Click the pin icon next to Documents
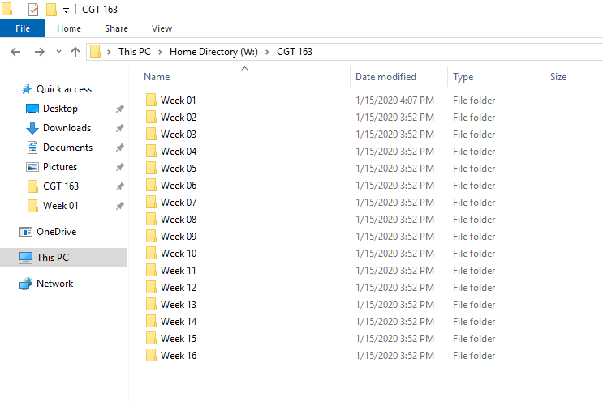603x402 pixels. click(119, 148)
